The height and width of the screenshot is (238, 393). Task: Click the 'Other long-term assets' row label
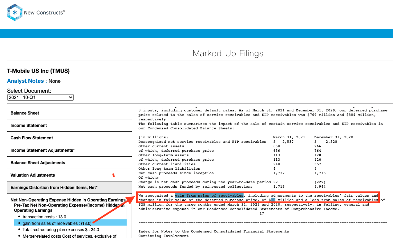[x=163, y=155]
